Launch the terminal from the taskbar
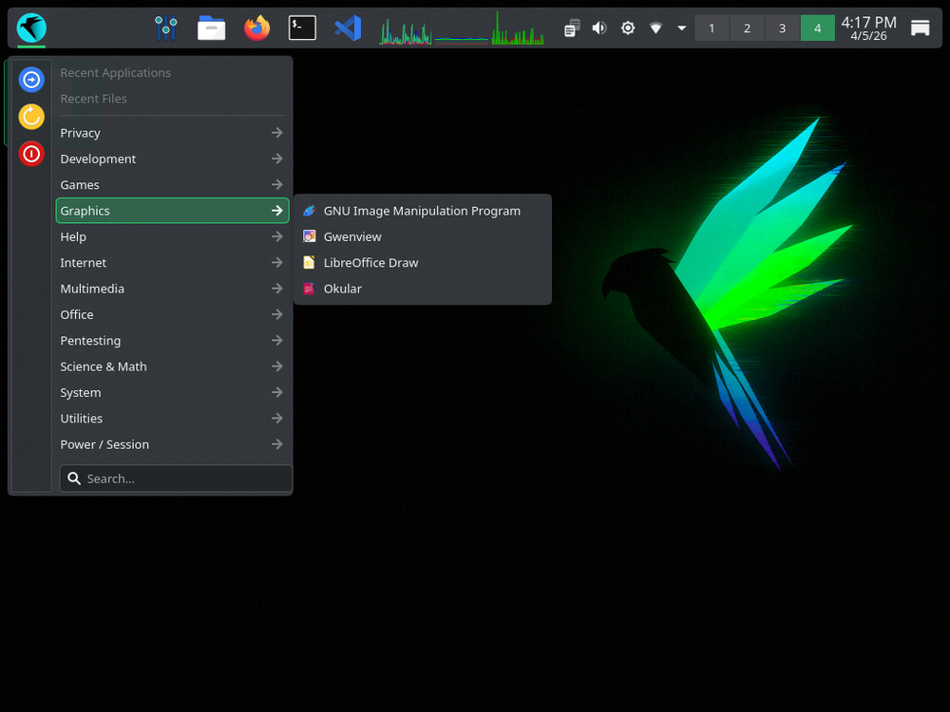The height and width of the screenshot is (712, 950). click(x=302, y=28)
